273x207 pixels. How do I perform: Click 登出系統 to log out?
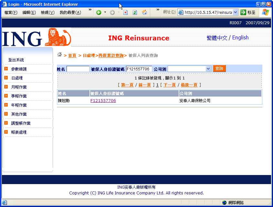(16, 60)
